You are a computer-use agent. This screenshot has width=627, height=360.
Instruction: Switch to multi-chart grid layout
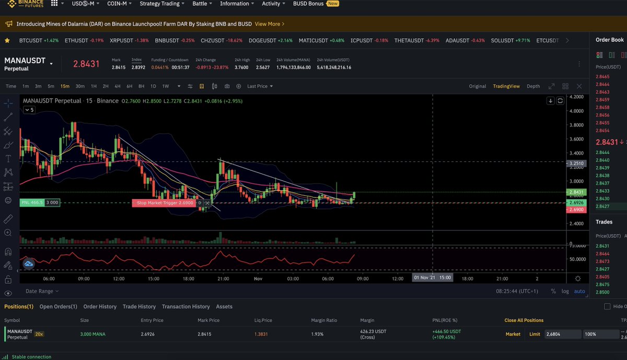pyautogui.click(x=565, y=86)
